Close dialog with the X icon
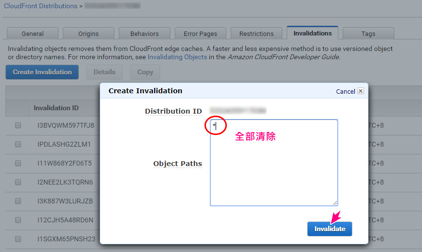 (x=361, y=91)
